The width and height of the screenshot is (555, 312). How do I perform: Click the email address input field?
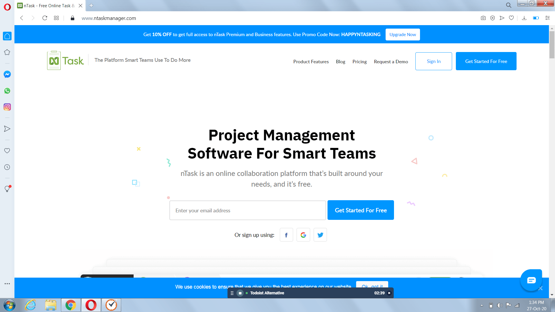(247, 211)
